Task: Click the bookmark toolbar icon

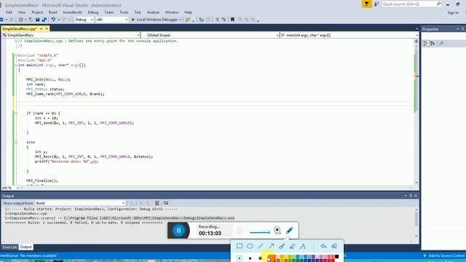Action: click(x=232, y=20)
